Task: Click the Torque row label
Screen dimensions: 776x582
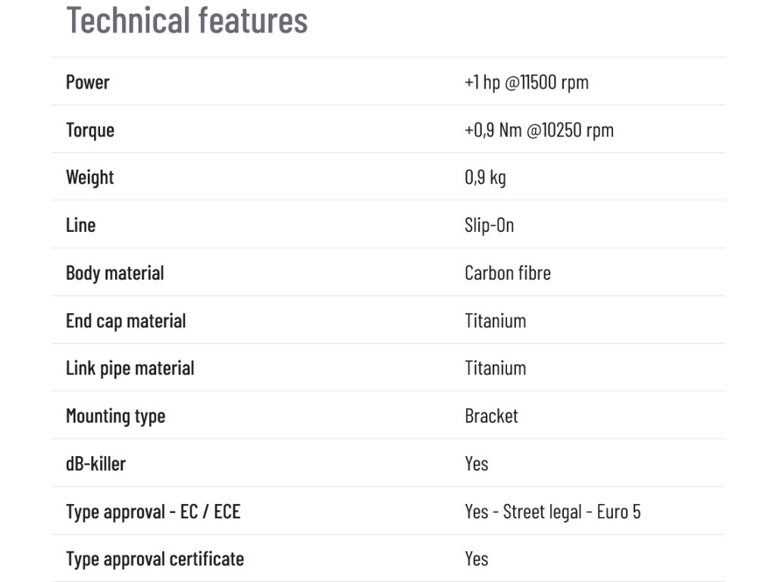Action: point(90,130)
